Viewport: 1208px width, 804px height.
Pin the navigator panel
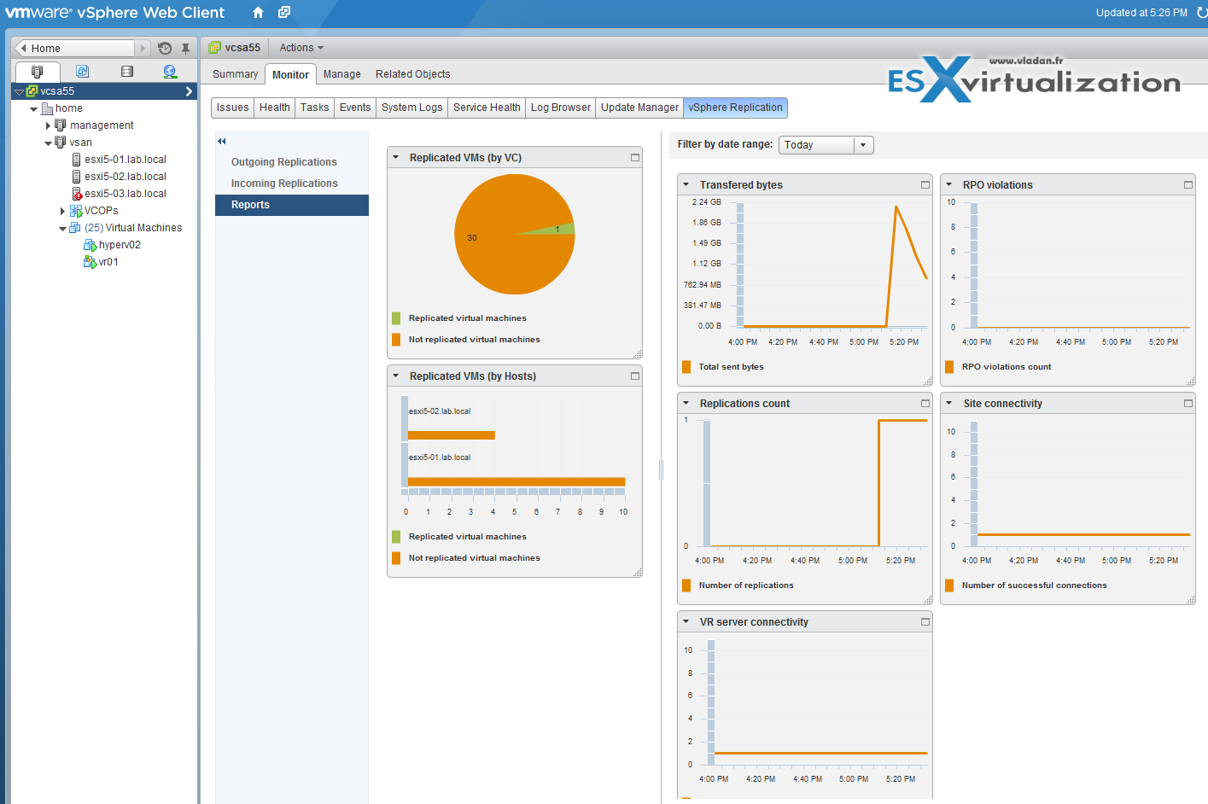[185, 49]
